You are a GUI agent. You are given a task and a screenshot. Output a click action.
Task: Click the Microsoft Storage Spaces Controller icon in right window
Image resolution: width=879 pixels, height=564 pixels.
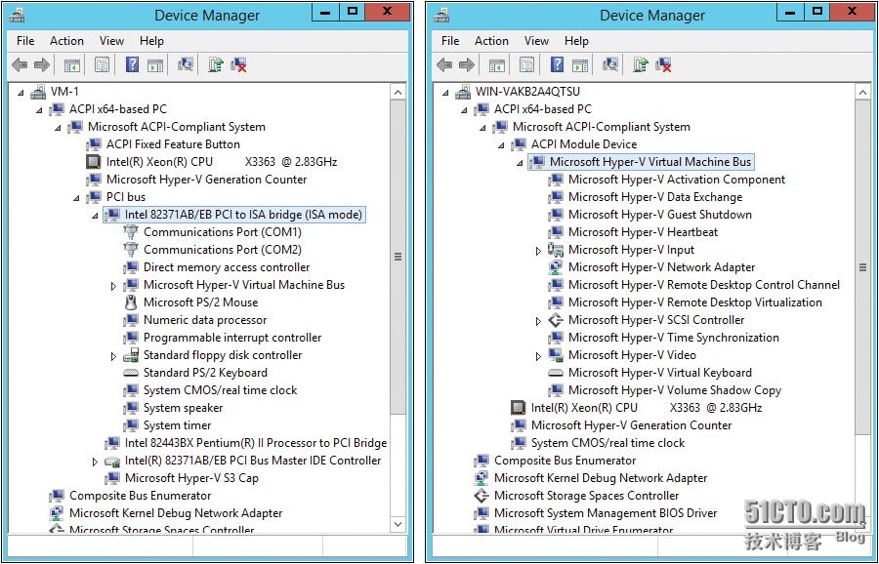(x=481, y=496)
